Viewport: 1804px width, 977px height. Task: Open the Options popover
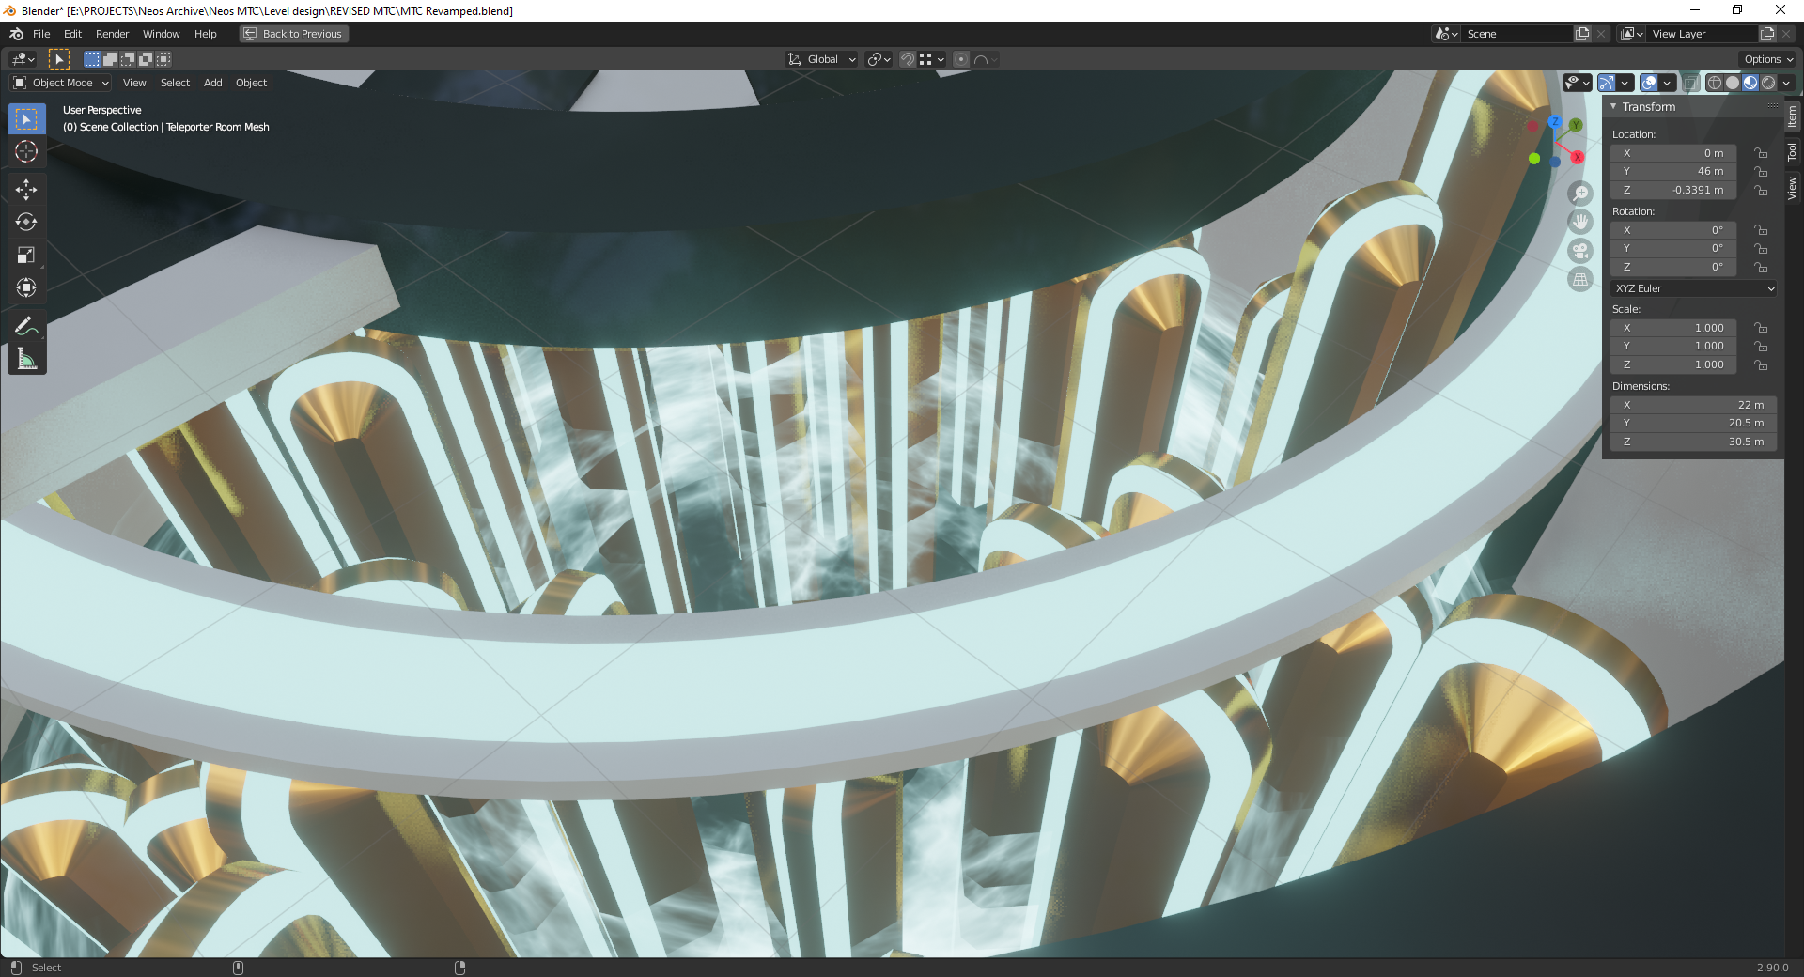(1768, 59)
